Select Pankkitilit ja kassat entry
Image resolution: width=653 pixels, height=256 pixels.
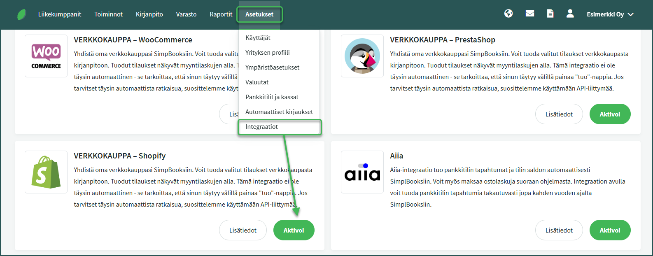coord(279,97)
